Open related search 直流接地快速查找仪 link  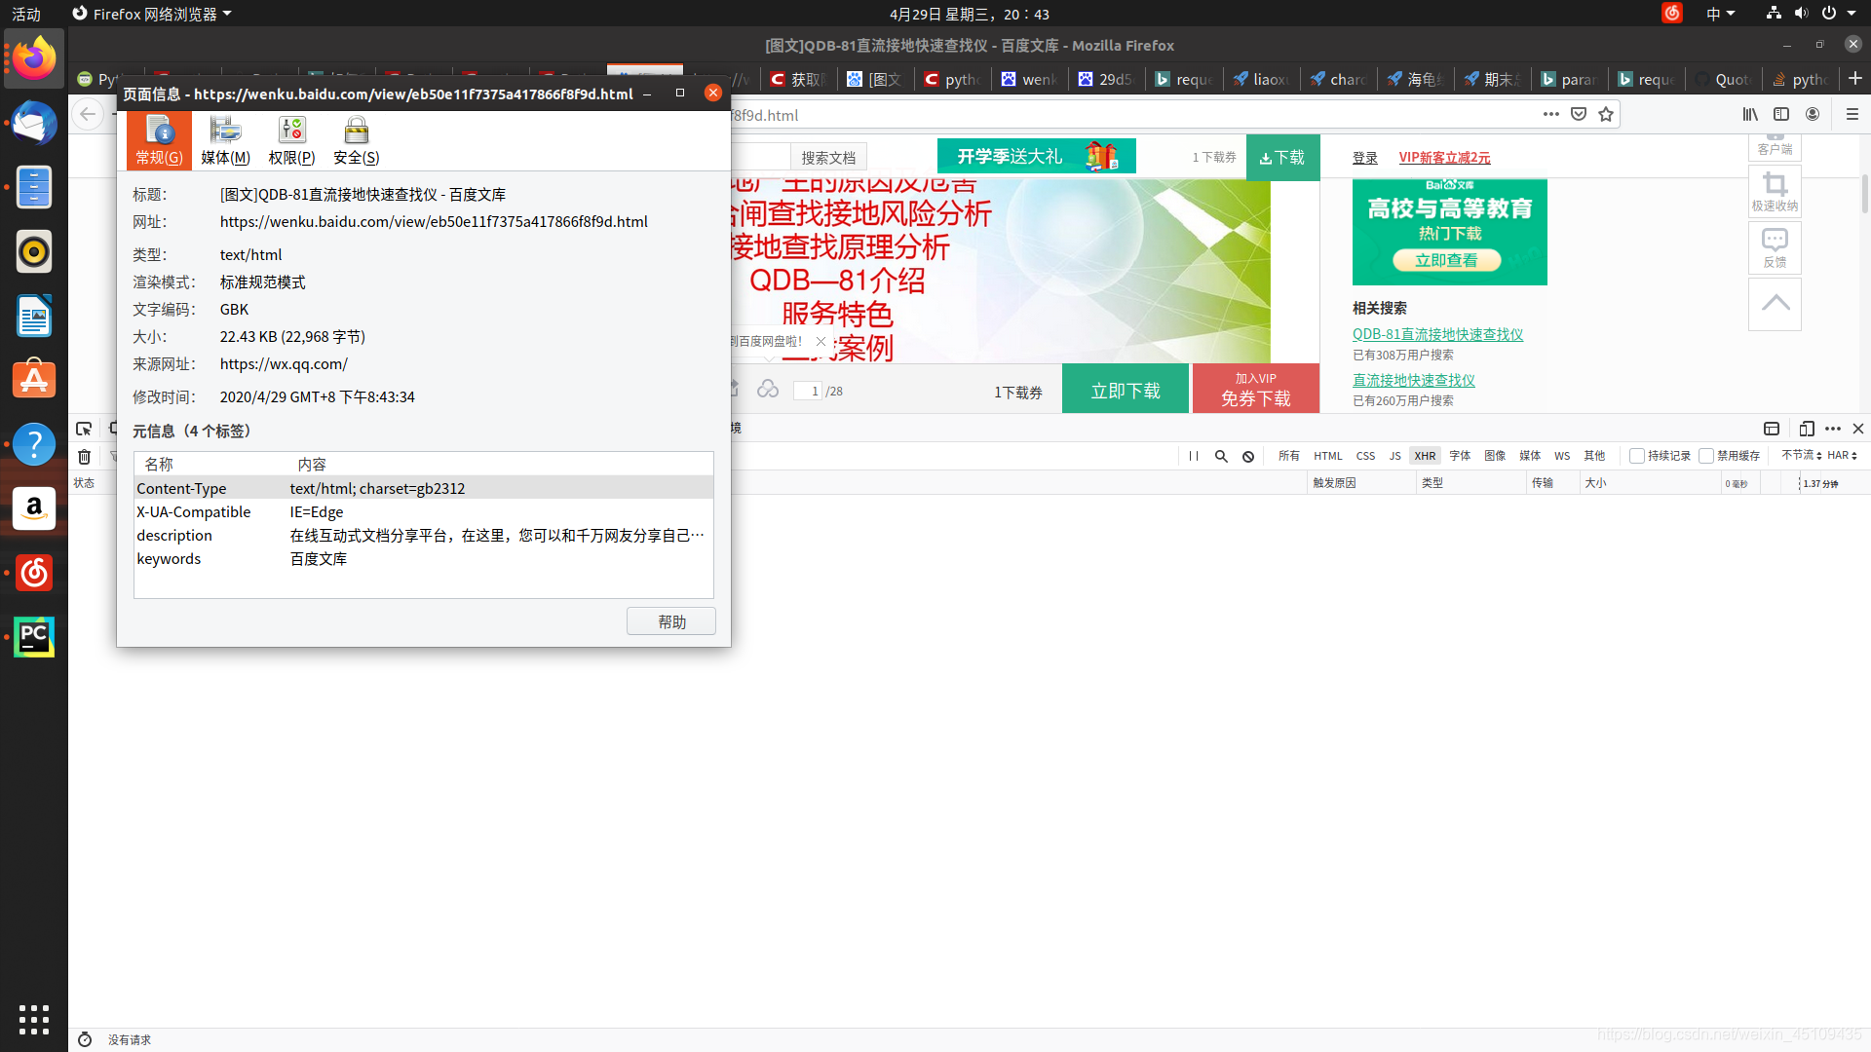coord(1413,380)
